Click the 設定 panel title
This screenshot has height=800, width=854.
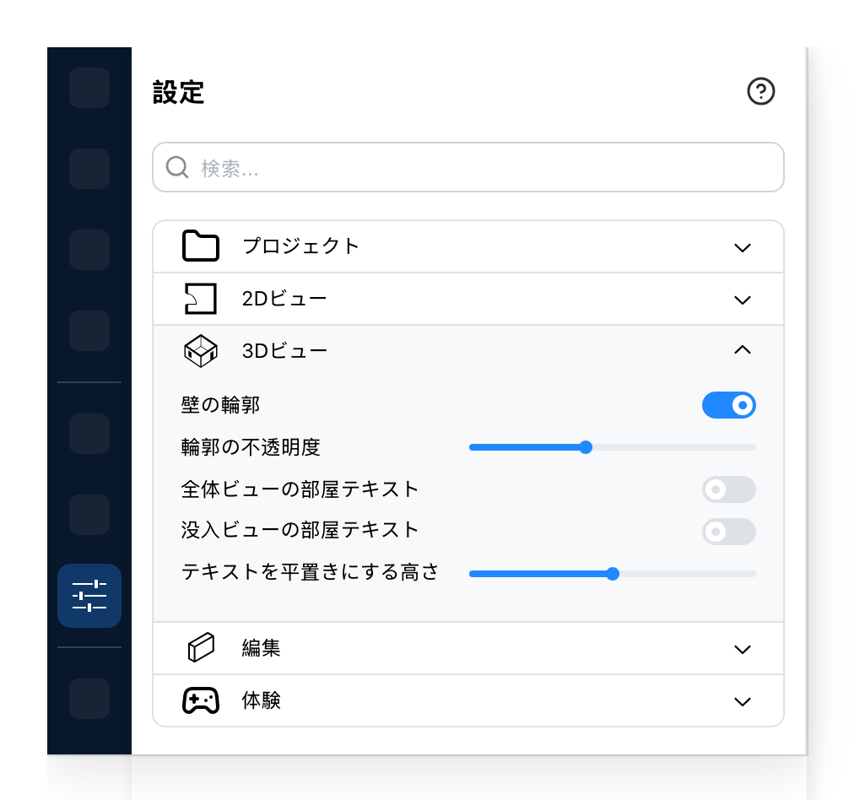[178, 92]
